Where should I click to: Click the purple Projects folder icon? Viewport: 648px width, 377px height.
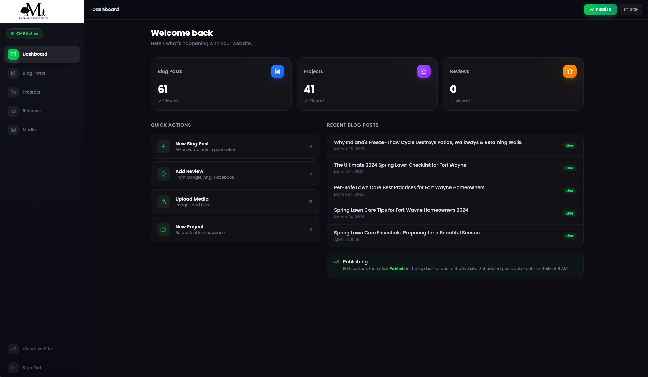click(423, 71)
